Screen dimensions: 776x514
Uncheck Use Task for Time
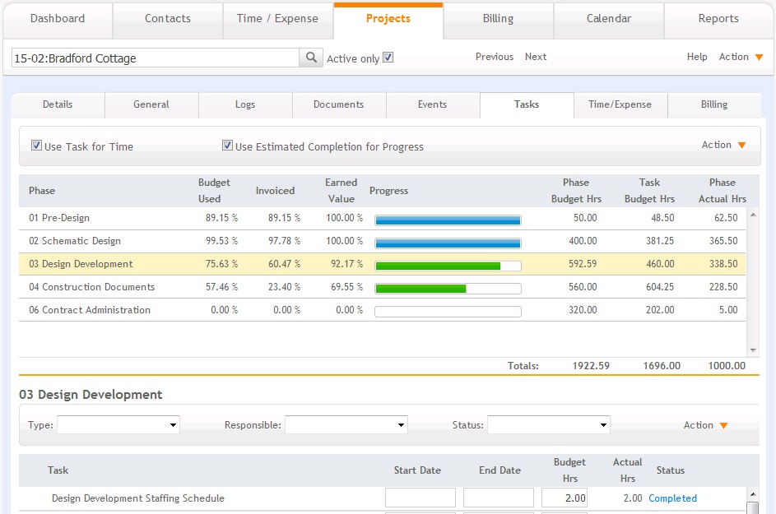tap(36, 146)
